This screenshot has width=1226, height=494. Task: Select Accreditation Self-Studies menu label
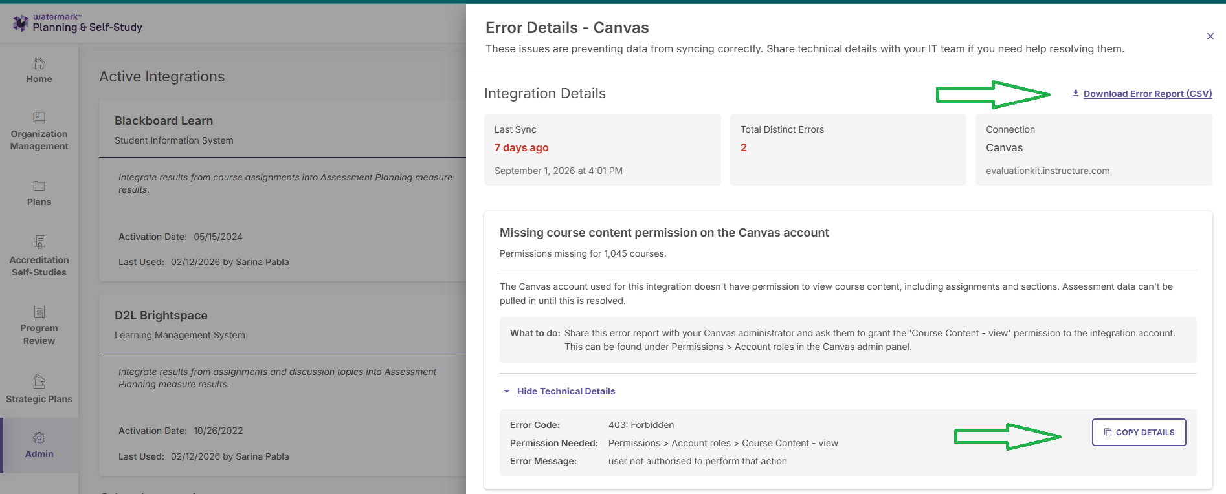[39, 266]
